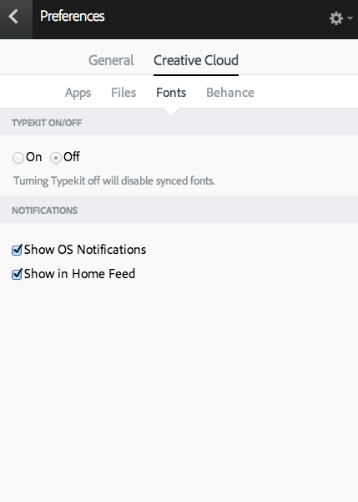358x502 pixels.
Task: Click the Preferences title in the header
Action: point(73,16)
